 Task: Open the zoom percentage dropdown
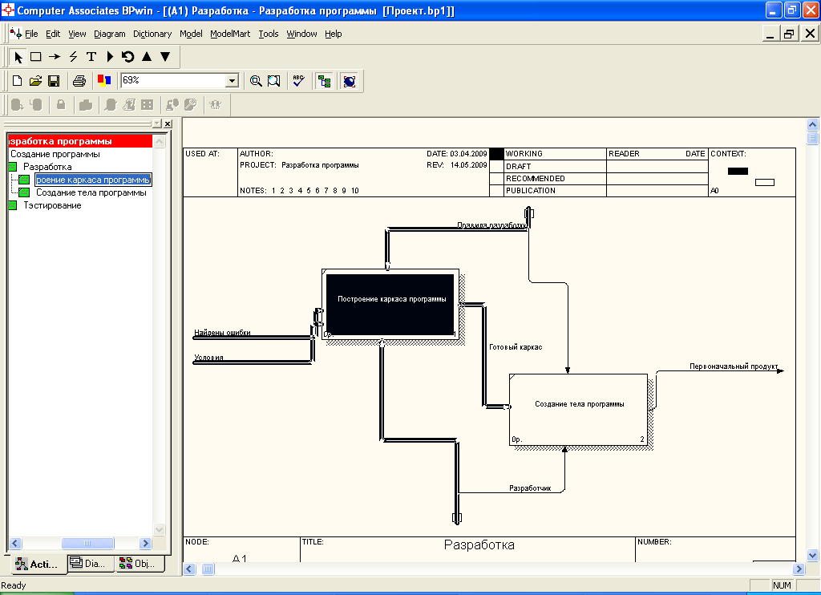[x=232, y=81]
